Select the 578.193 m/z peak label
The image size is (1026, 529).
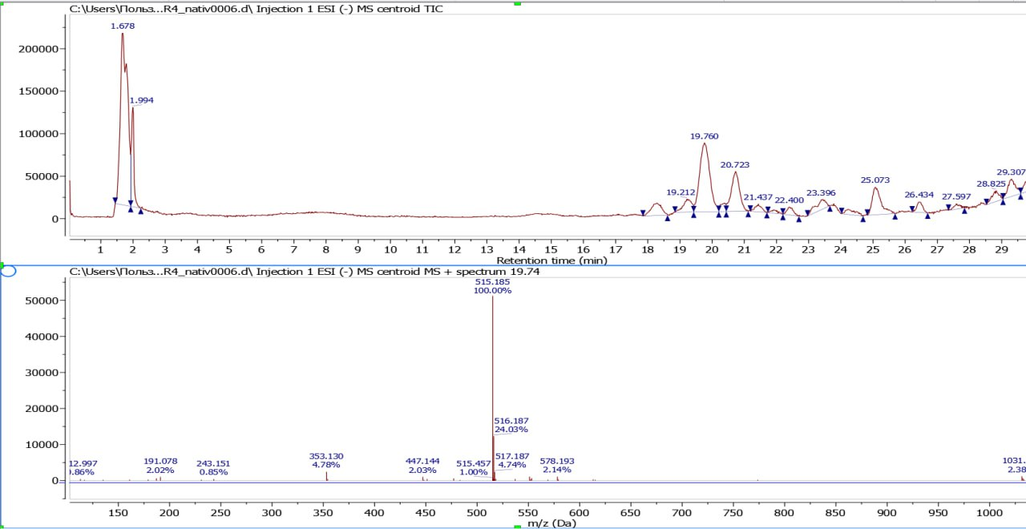[557, 462]
